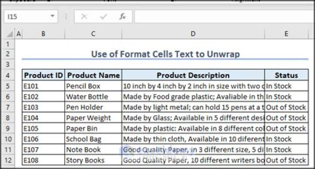315x169 pixels.
Task: Select cell E101
Action: coord(43,86)
